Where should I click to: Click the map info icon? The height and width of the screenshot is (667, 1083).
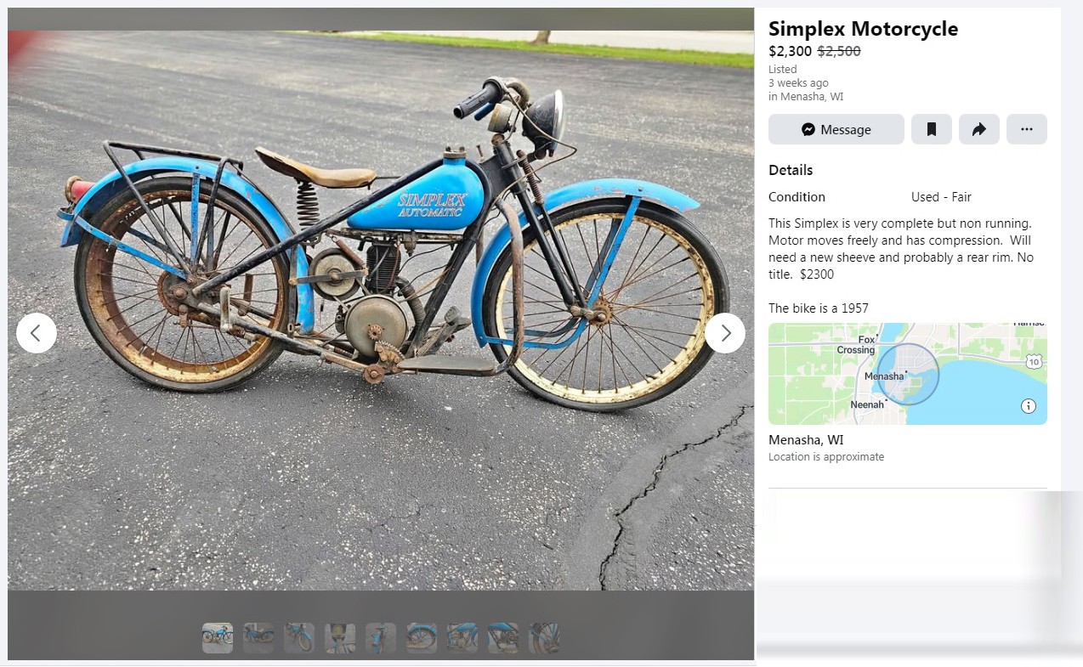coord(1029,406)
